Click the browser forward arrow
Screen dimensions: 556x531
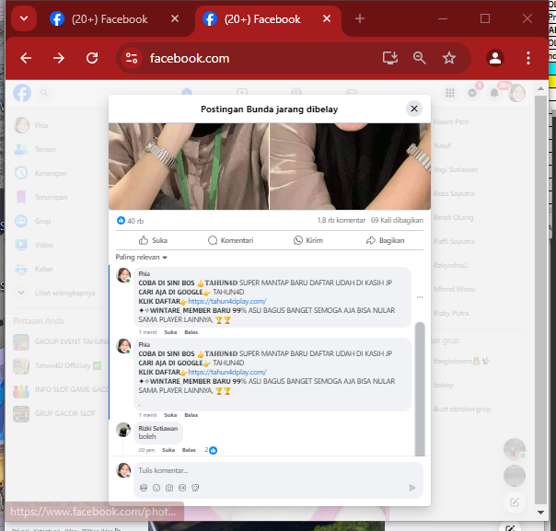click(x=59, y=58)
